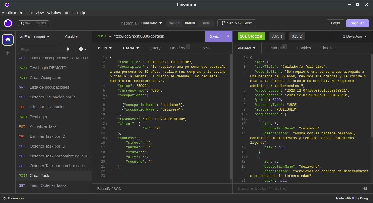Switch to response Cookies tab
The height and width of the screenshot is (203, 373).
tap(304, 48)
